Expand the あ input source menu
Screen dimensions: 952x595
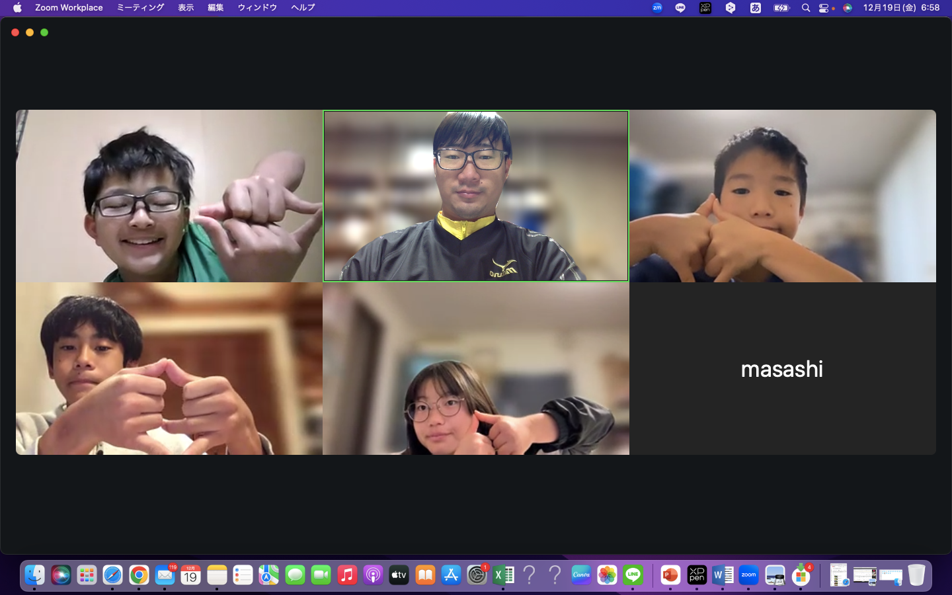(756, 8)
